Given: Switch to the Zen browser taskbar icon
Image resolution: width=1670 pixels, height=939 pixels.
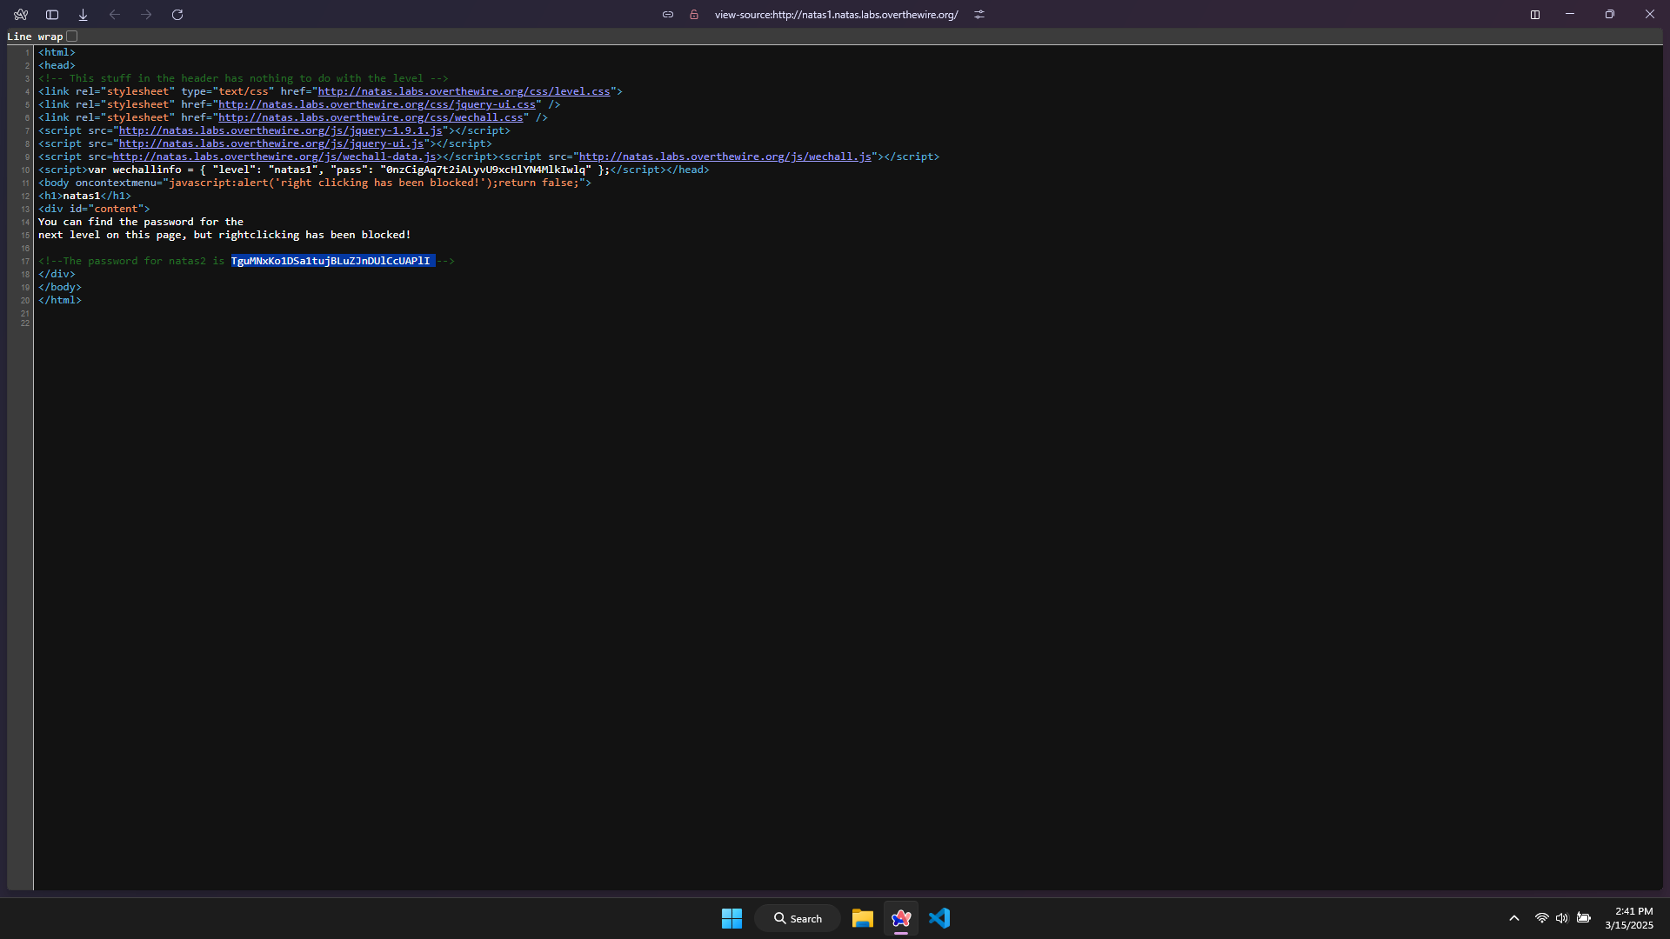Looking at the screenshot, I should coord(901,918).
